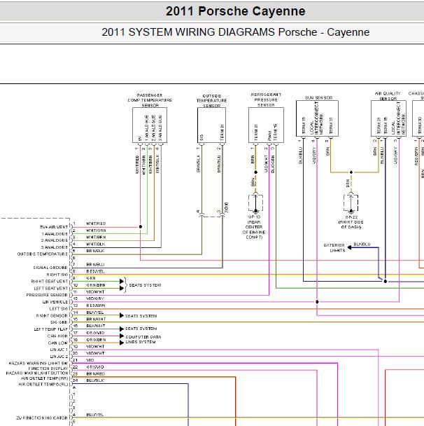Click the '3 ANALOGUE' pin label

[55, 247]
